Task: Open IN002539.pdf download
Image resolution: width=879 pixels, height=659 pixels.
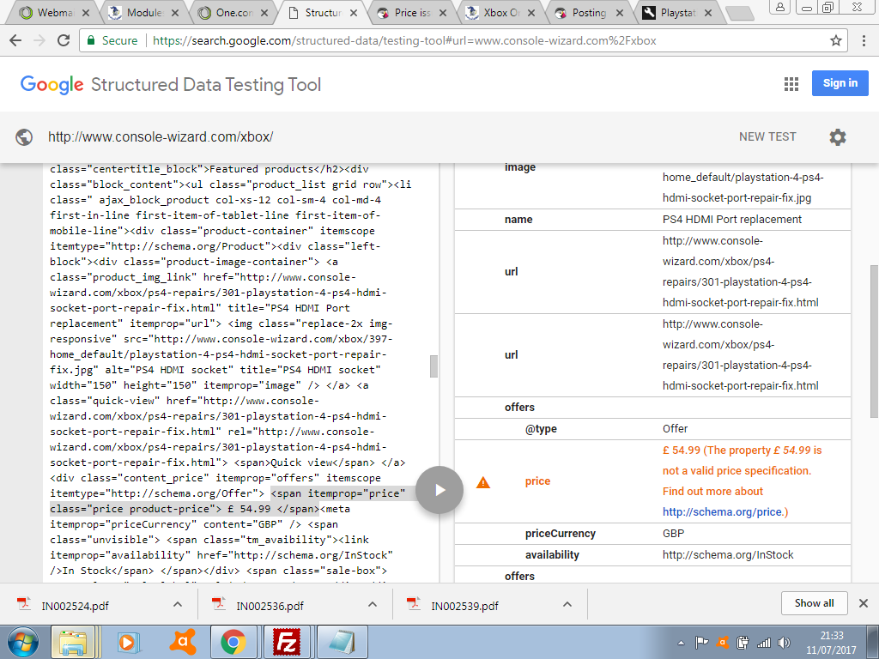Action: click(x=464, y=606)
